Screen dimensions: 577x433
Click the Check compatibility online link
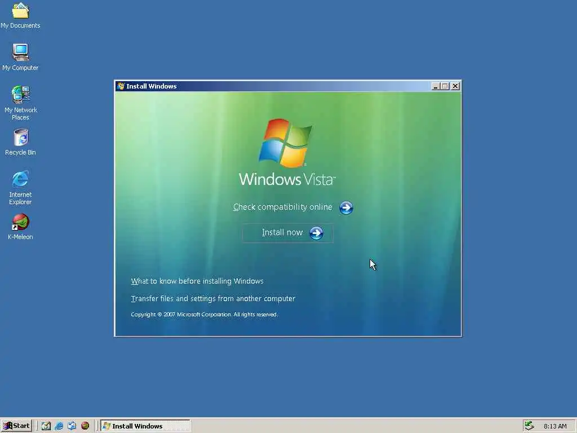tap(283, 207)
